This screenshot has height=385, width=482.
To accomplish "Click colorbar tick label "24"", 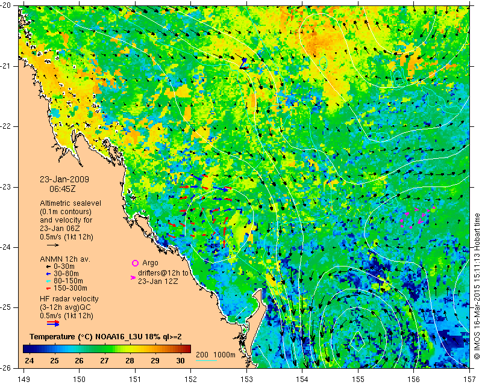I will 29,361.
